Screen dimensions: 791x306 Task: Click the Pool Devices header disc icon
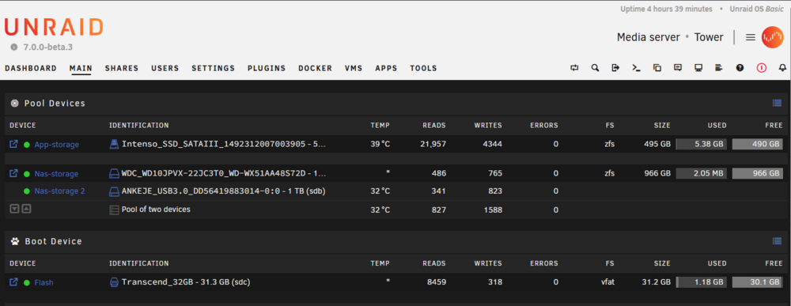point(14,104)
